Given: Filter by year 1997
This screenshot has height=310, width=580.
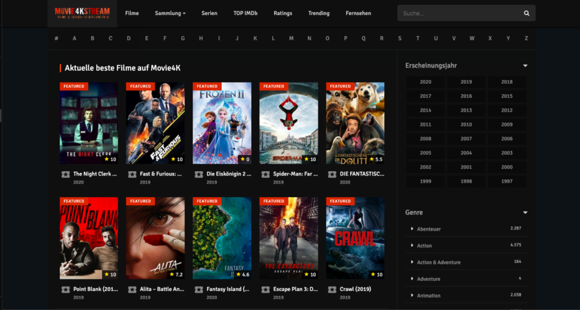Looking at the screenshot, I should click(507, 182).
